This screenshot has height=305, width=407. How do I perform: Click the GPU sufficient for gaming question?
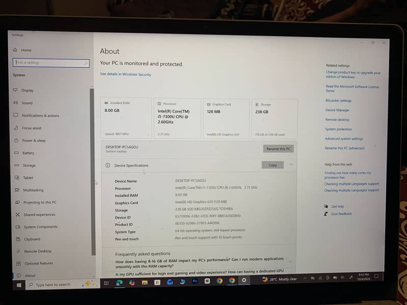(x=199, y=272)
